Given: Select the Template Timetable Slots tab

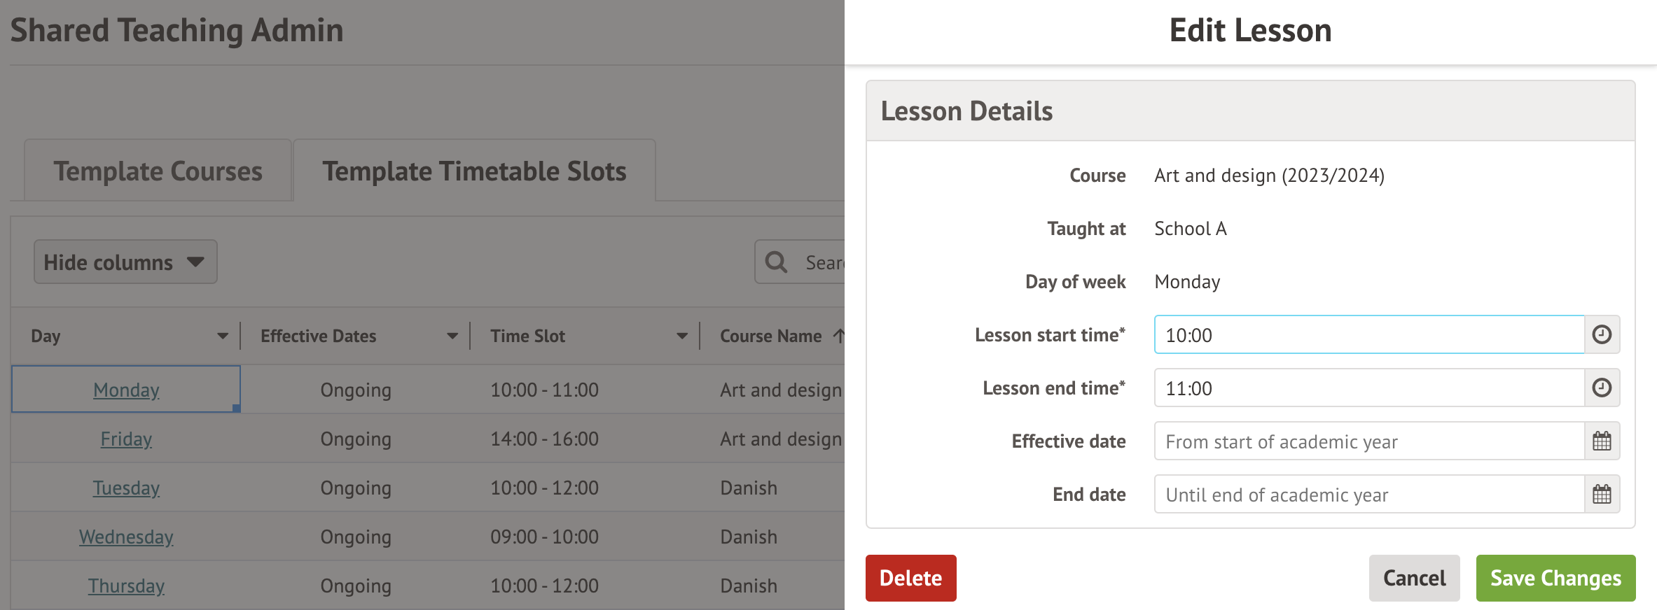Looking at the screenshot, I should pyautogui.click(x=474, y=171).
